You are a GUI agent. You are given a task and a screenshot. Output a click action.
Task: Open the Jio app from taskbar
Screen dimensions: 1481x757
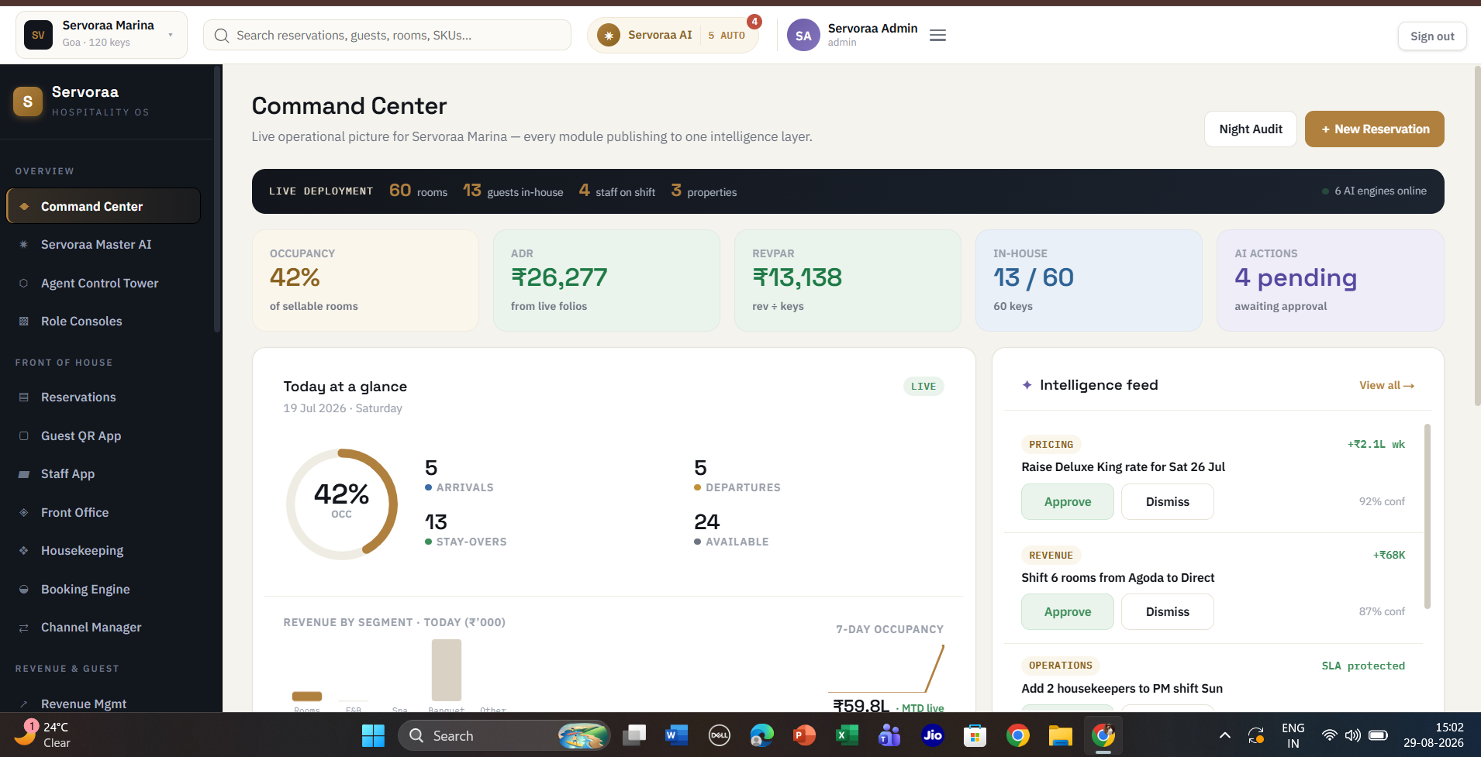[x=932, y=735]
